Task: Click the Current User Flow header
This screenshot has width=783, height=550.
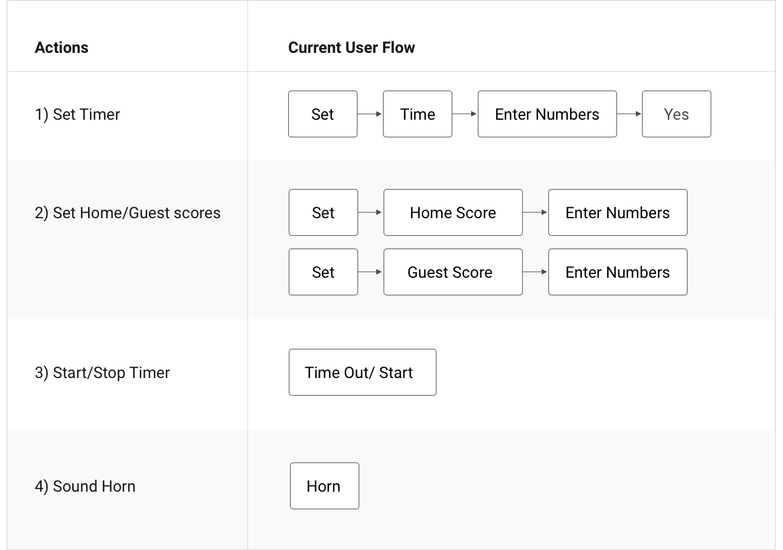Action: pyautogui.click(x=351, y=48)
